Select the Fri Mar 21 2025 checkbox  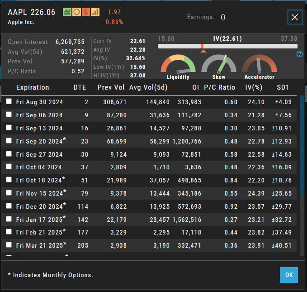click(x=9, y=245)
